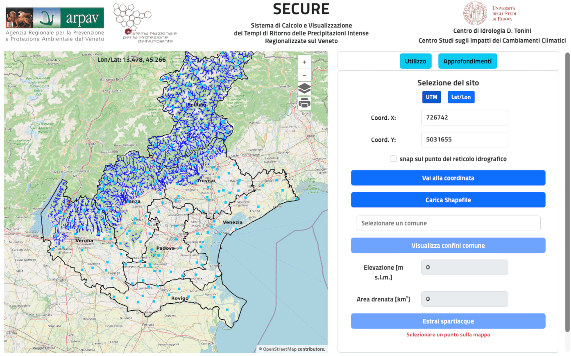
Task: Open the Utilizzo tab
Action: tap(415, 61)
